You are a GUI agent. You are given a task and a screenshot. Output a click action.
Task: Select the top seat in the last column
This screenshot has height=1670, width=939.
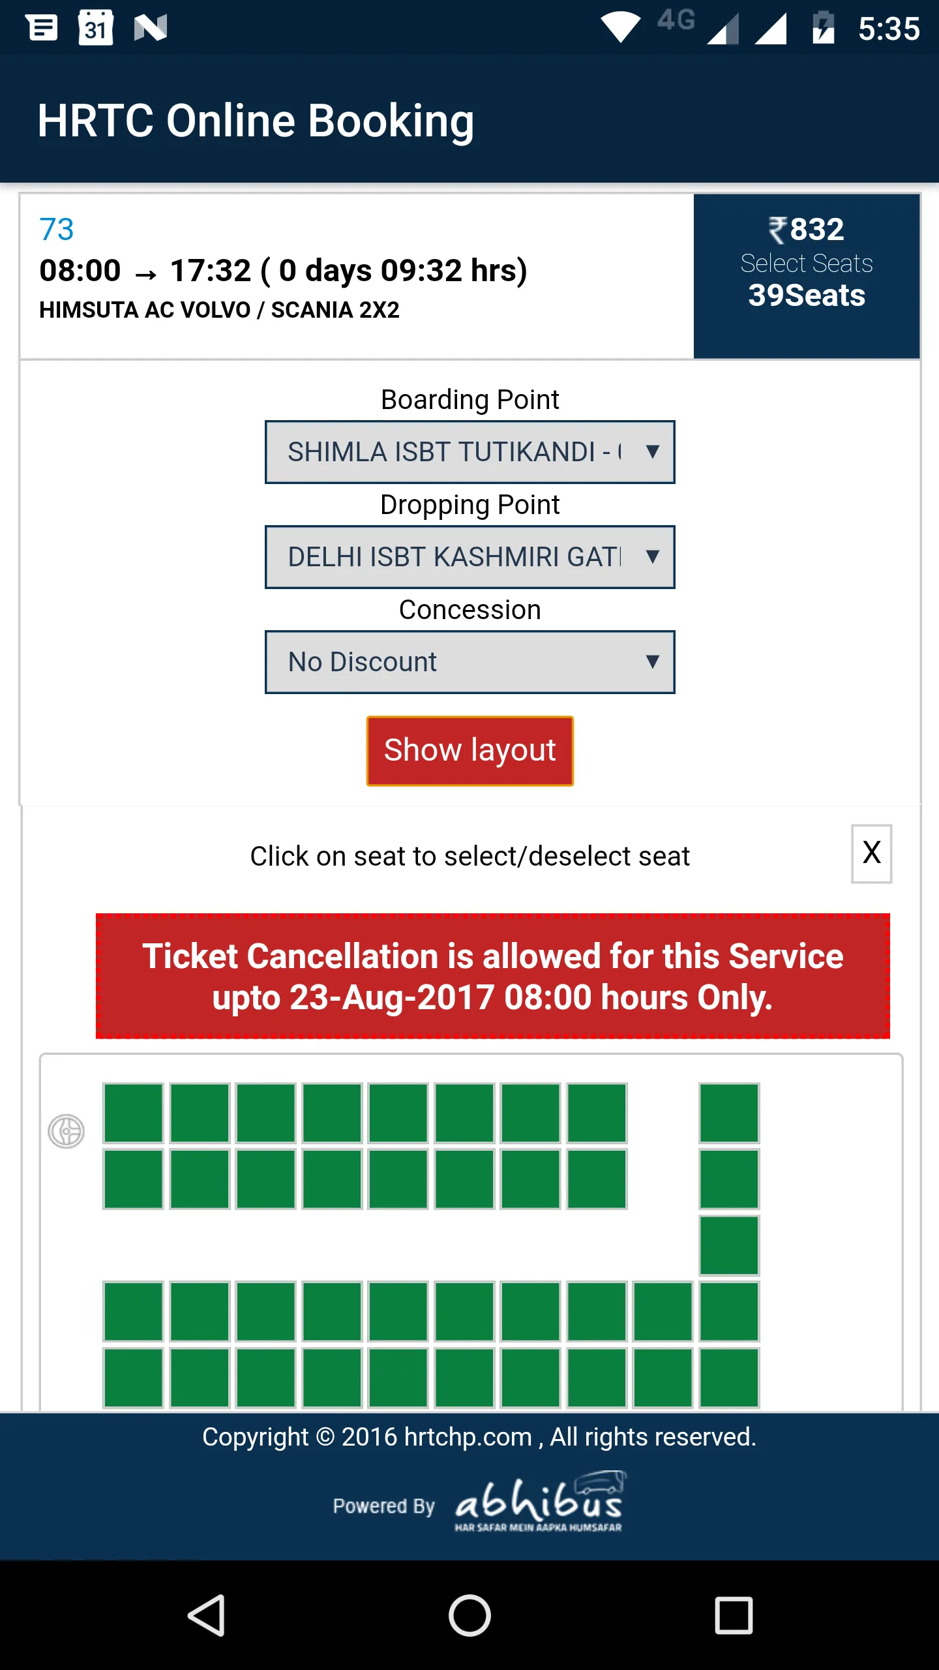click(729, 1114)
